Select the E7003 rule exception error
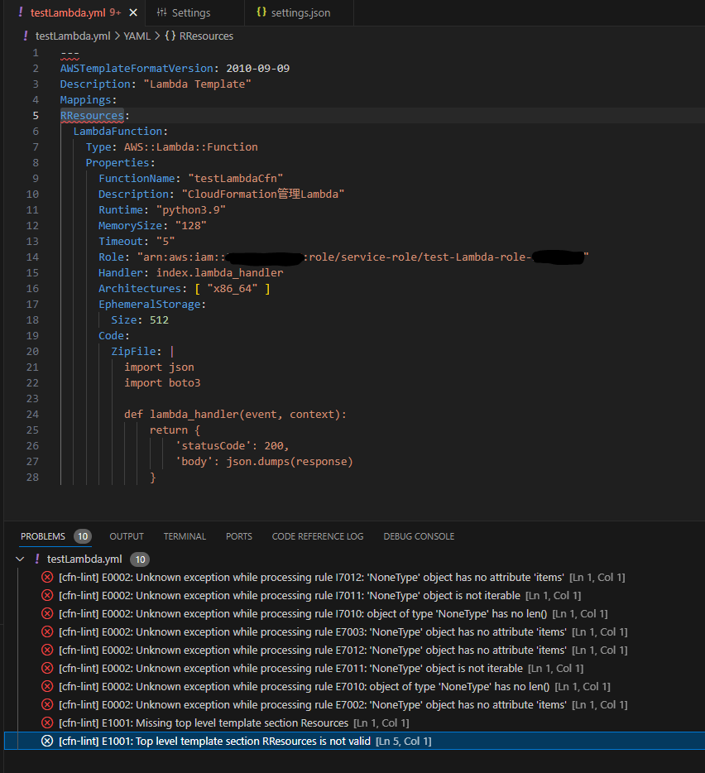 point(354,632)
